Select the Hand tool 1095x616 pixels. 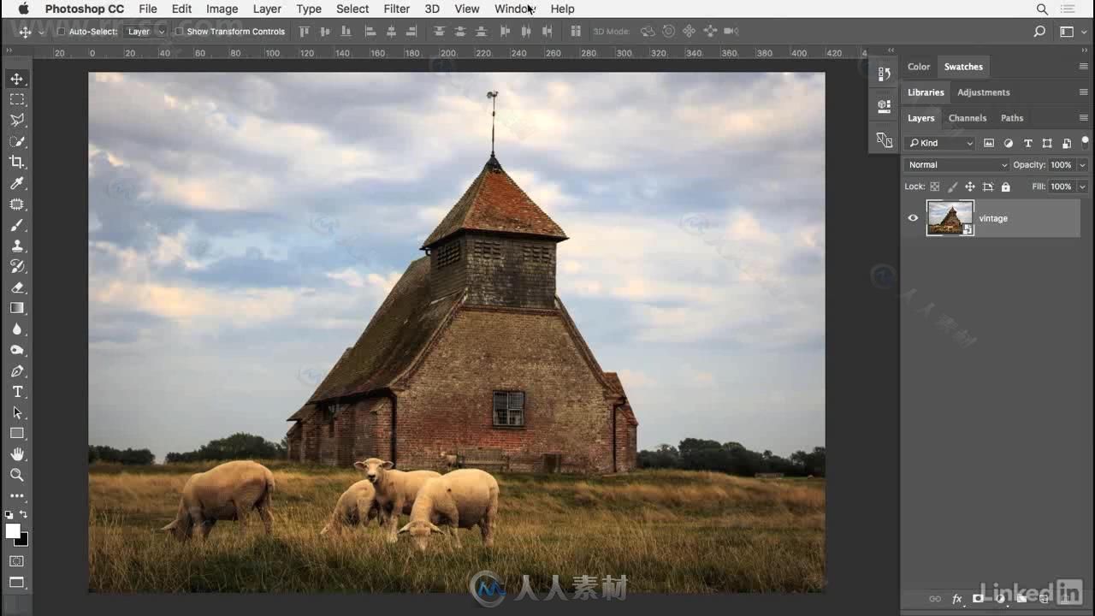[17, 453]
